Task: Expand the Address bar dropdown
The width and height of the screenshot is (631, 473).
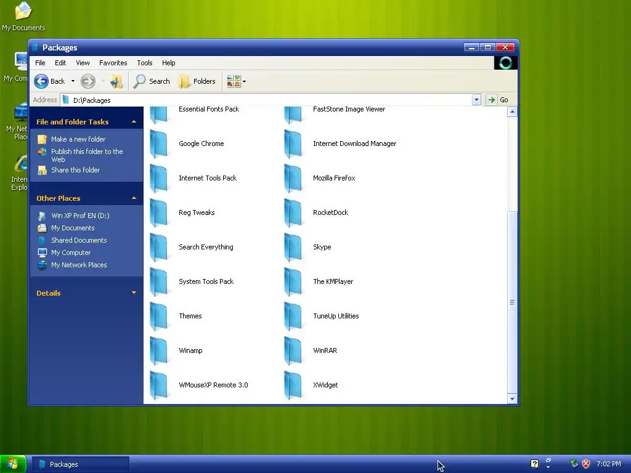Action: [476, 100]
